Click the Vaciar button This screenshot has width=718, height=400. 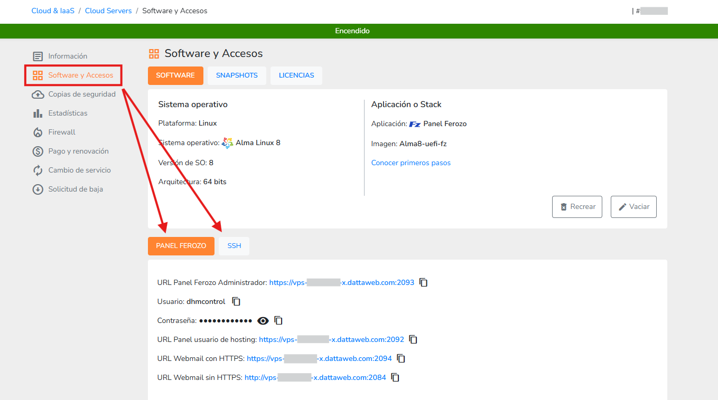(x=633, y=206)
